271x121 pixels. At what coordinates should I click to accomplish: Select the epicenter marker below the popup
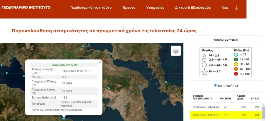click(64, 118)
